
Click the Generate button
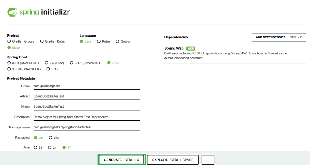[x=122, y=160]
